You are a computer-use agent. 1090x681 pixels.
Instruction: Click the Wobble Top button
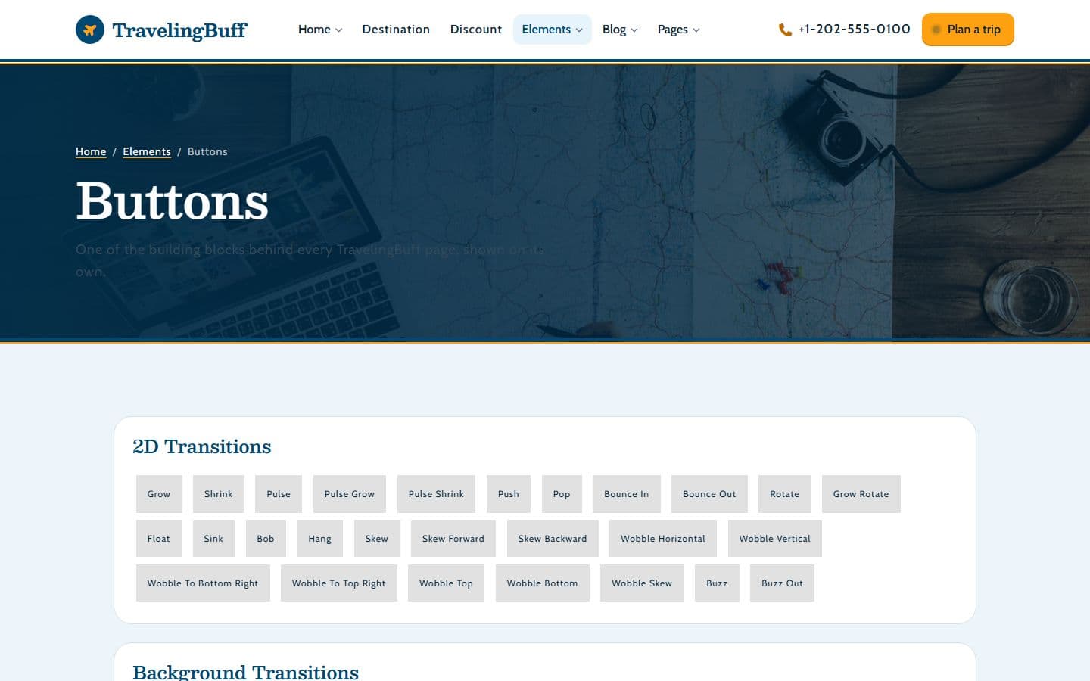(x=446, y=583)
